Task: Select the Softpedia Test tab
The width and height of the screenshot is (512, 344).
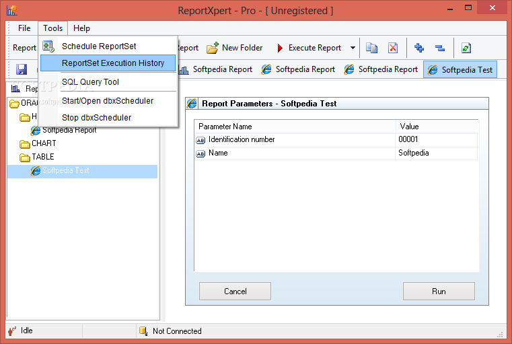Action: pos(460,69)
